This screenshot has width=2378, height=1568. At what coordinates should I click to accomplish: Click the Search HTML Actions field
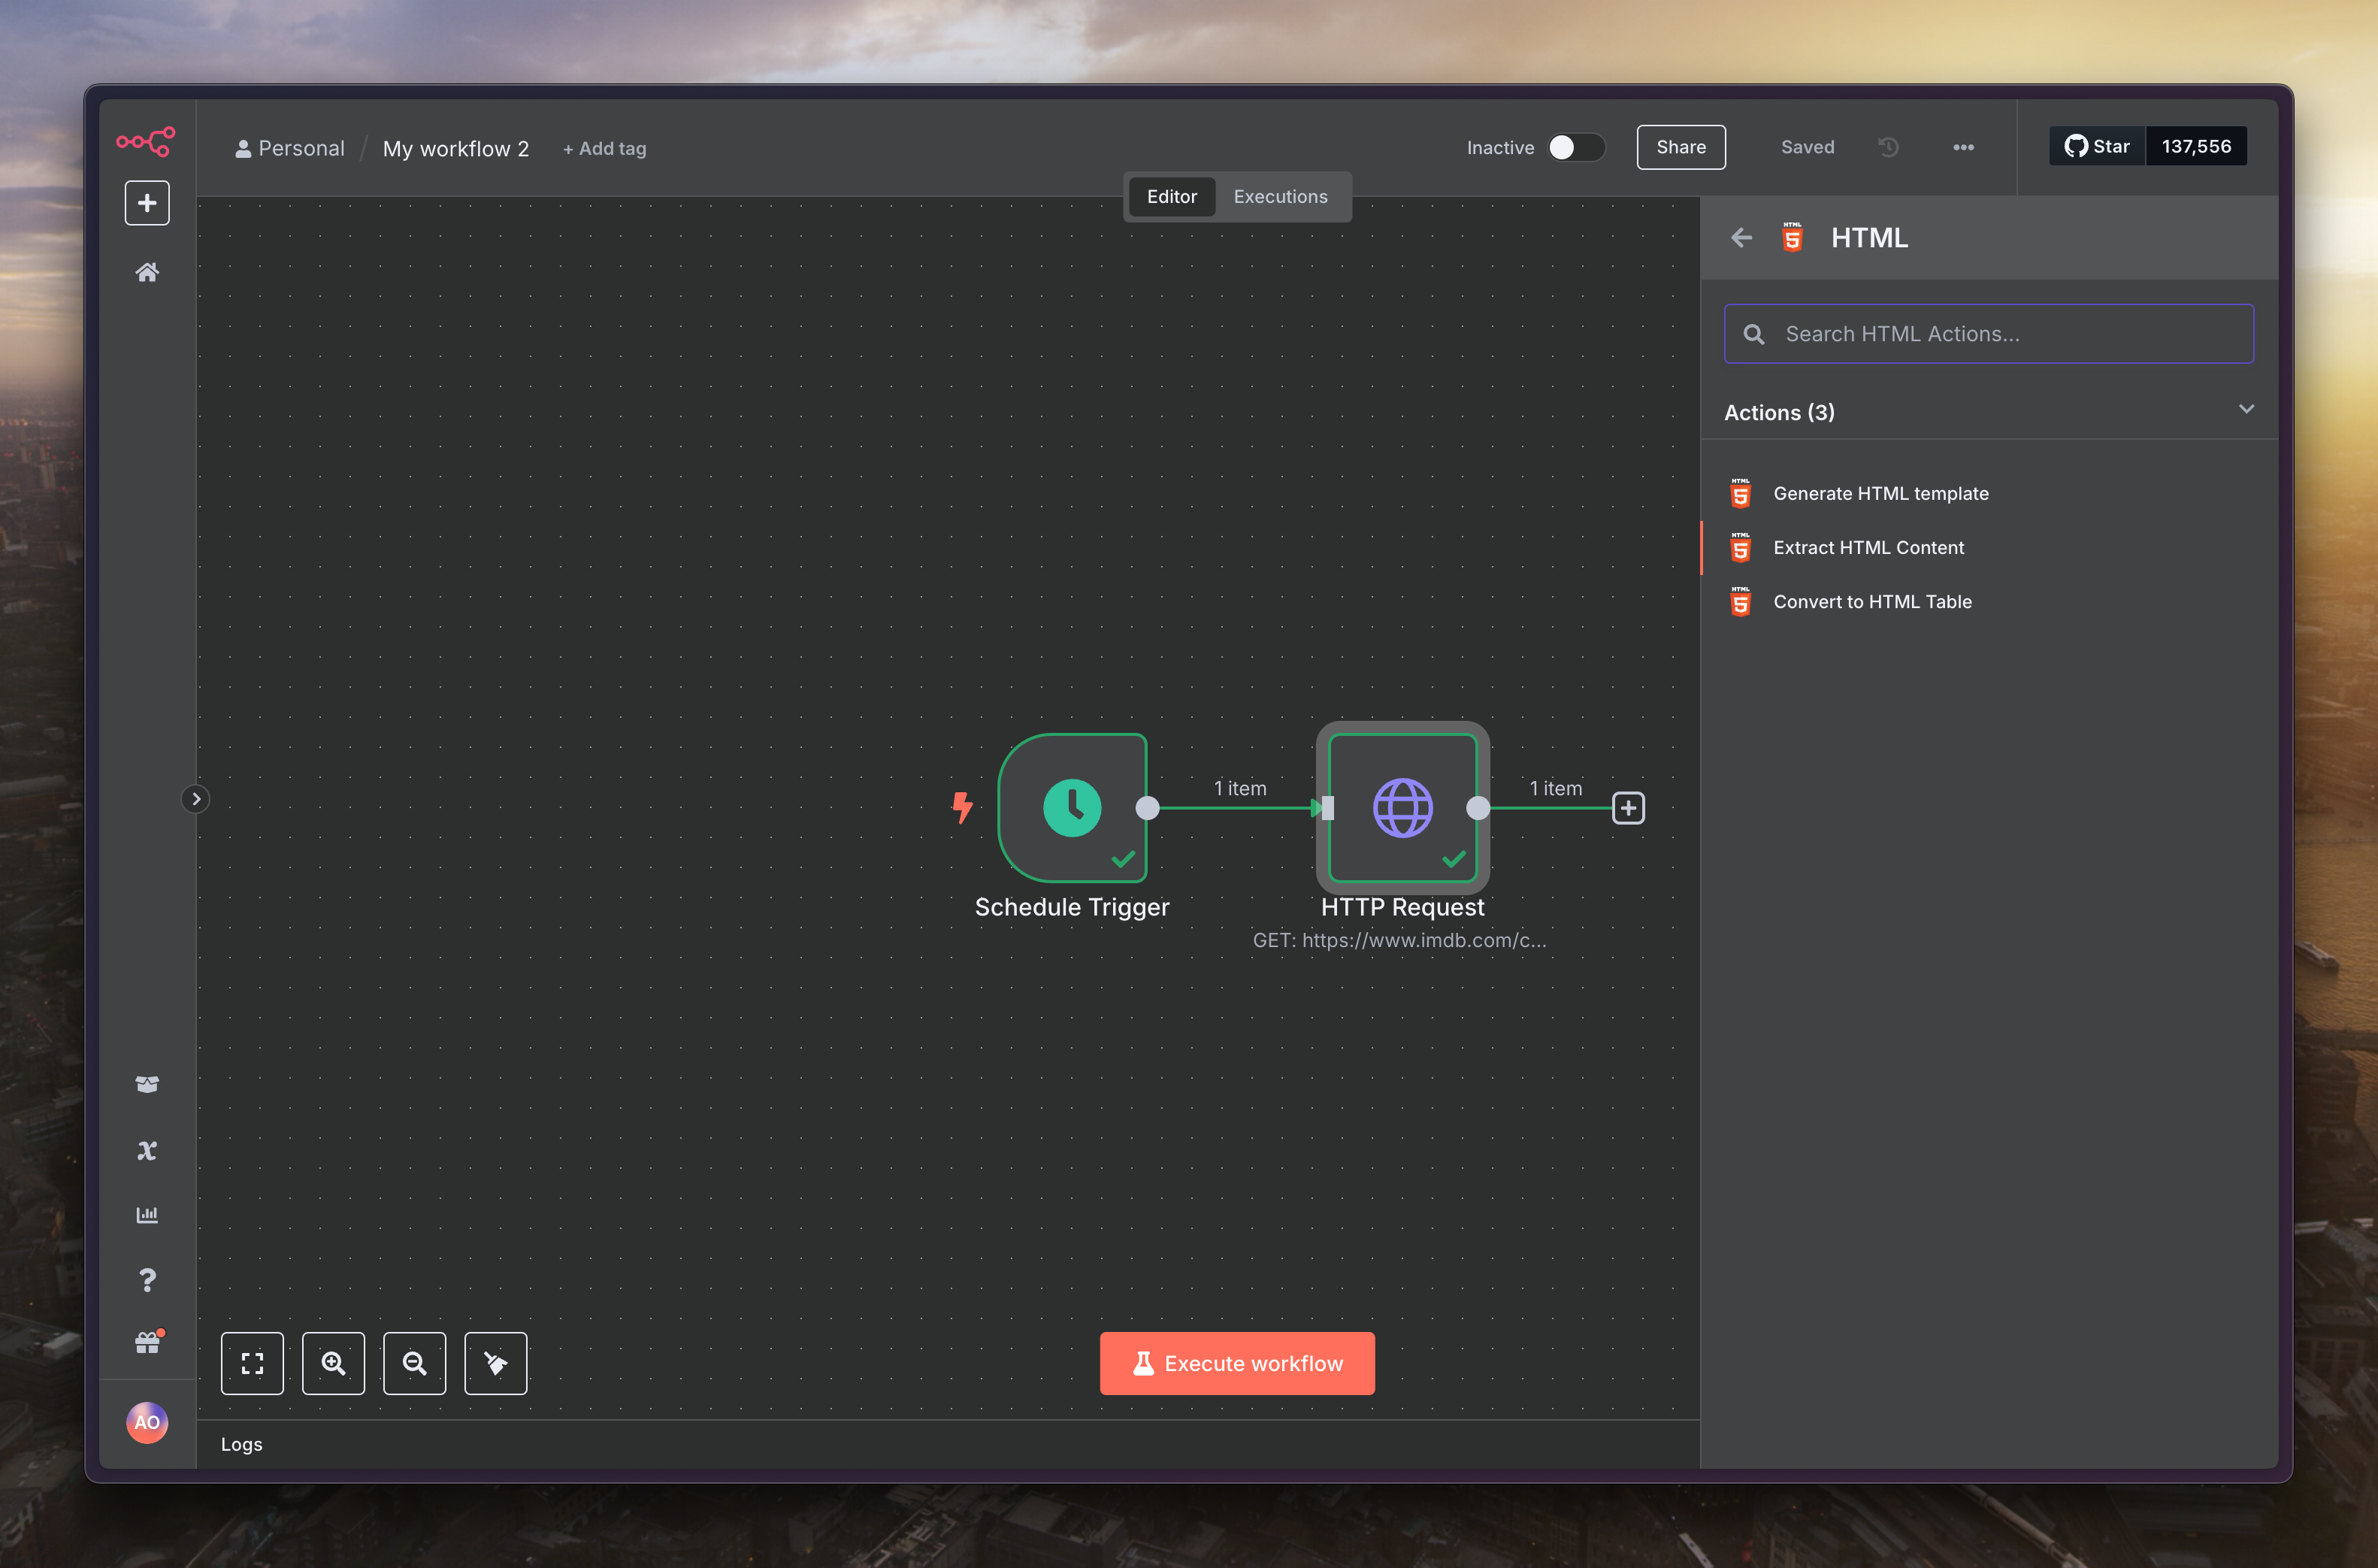click(x=1989, y=334)
